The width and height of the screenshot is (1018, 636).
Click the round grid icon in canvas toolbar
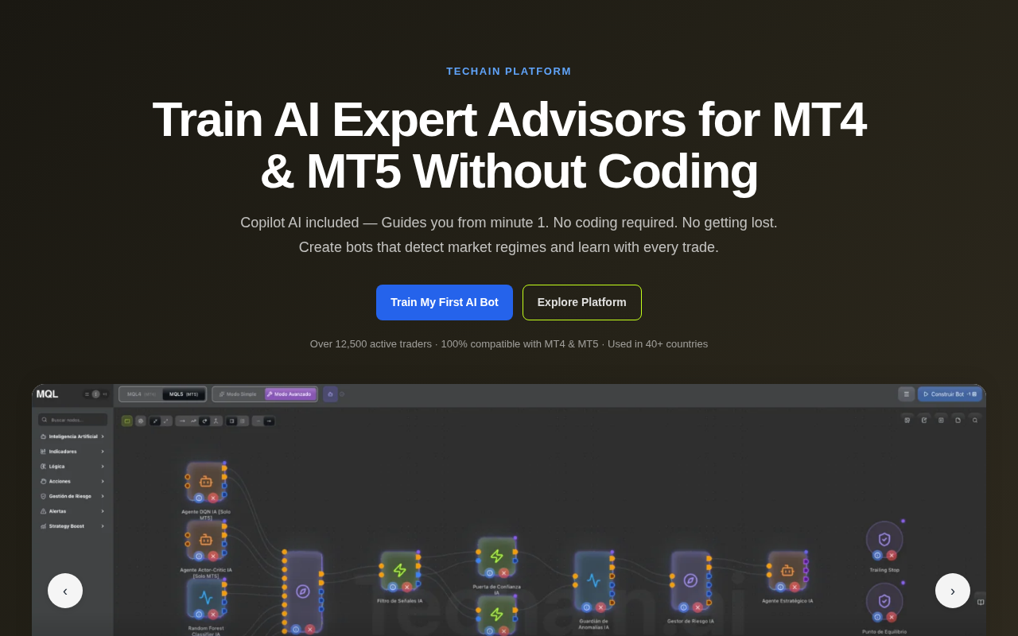[x=141, y=421]
